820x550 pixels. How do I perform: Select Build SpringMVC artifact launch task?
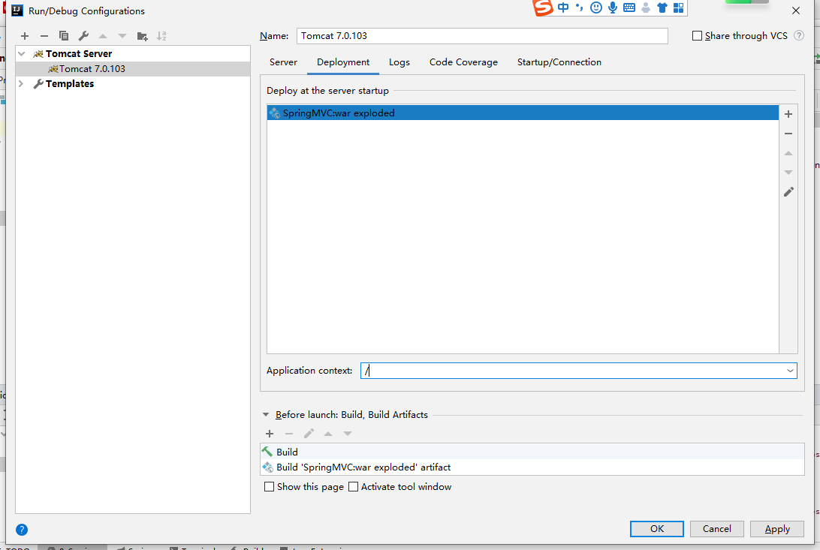point(532,467)
